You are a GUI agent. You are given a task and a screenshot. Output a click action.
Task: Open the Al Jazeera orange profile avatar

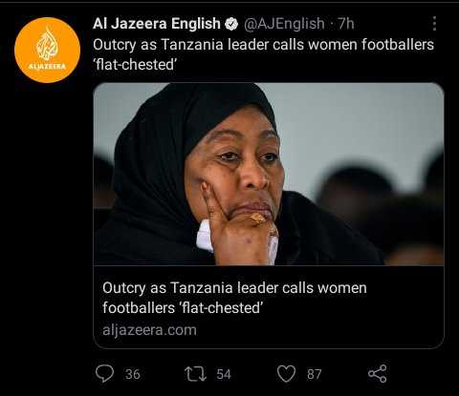tap(48, 50)
